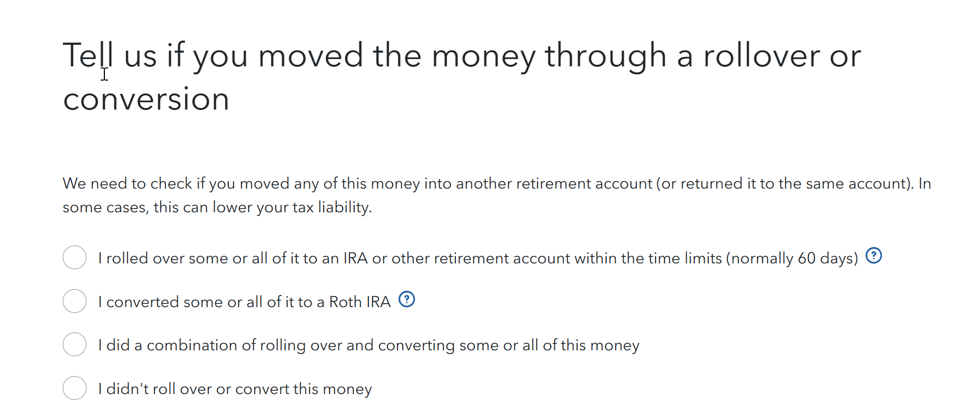Click the word 'conversion' in the heading
Viewport: 972px width, 413px height.
point(147,99)
